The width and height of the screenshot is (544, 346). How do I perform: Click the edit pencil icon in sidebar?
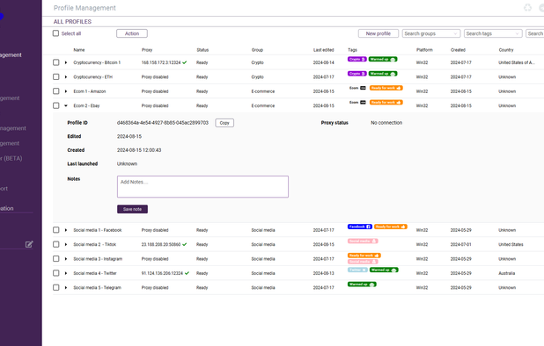29,244
